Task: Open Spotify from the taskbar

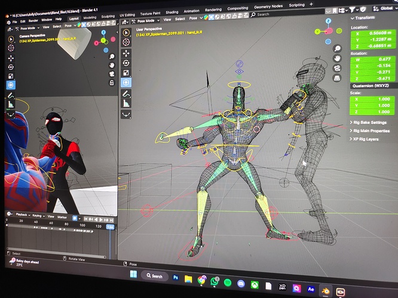Action: pyautogui.click(x=228, y=283)
